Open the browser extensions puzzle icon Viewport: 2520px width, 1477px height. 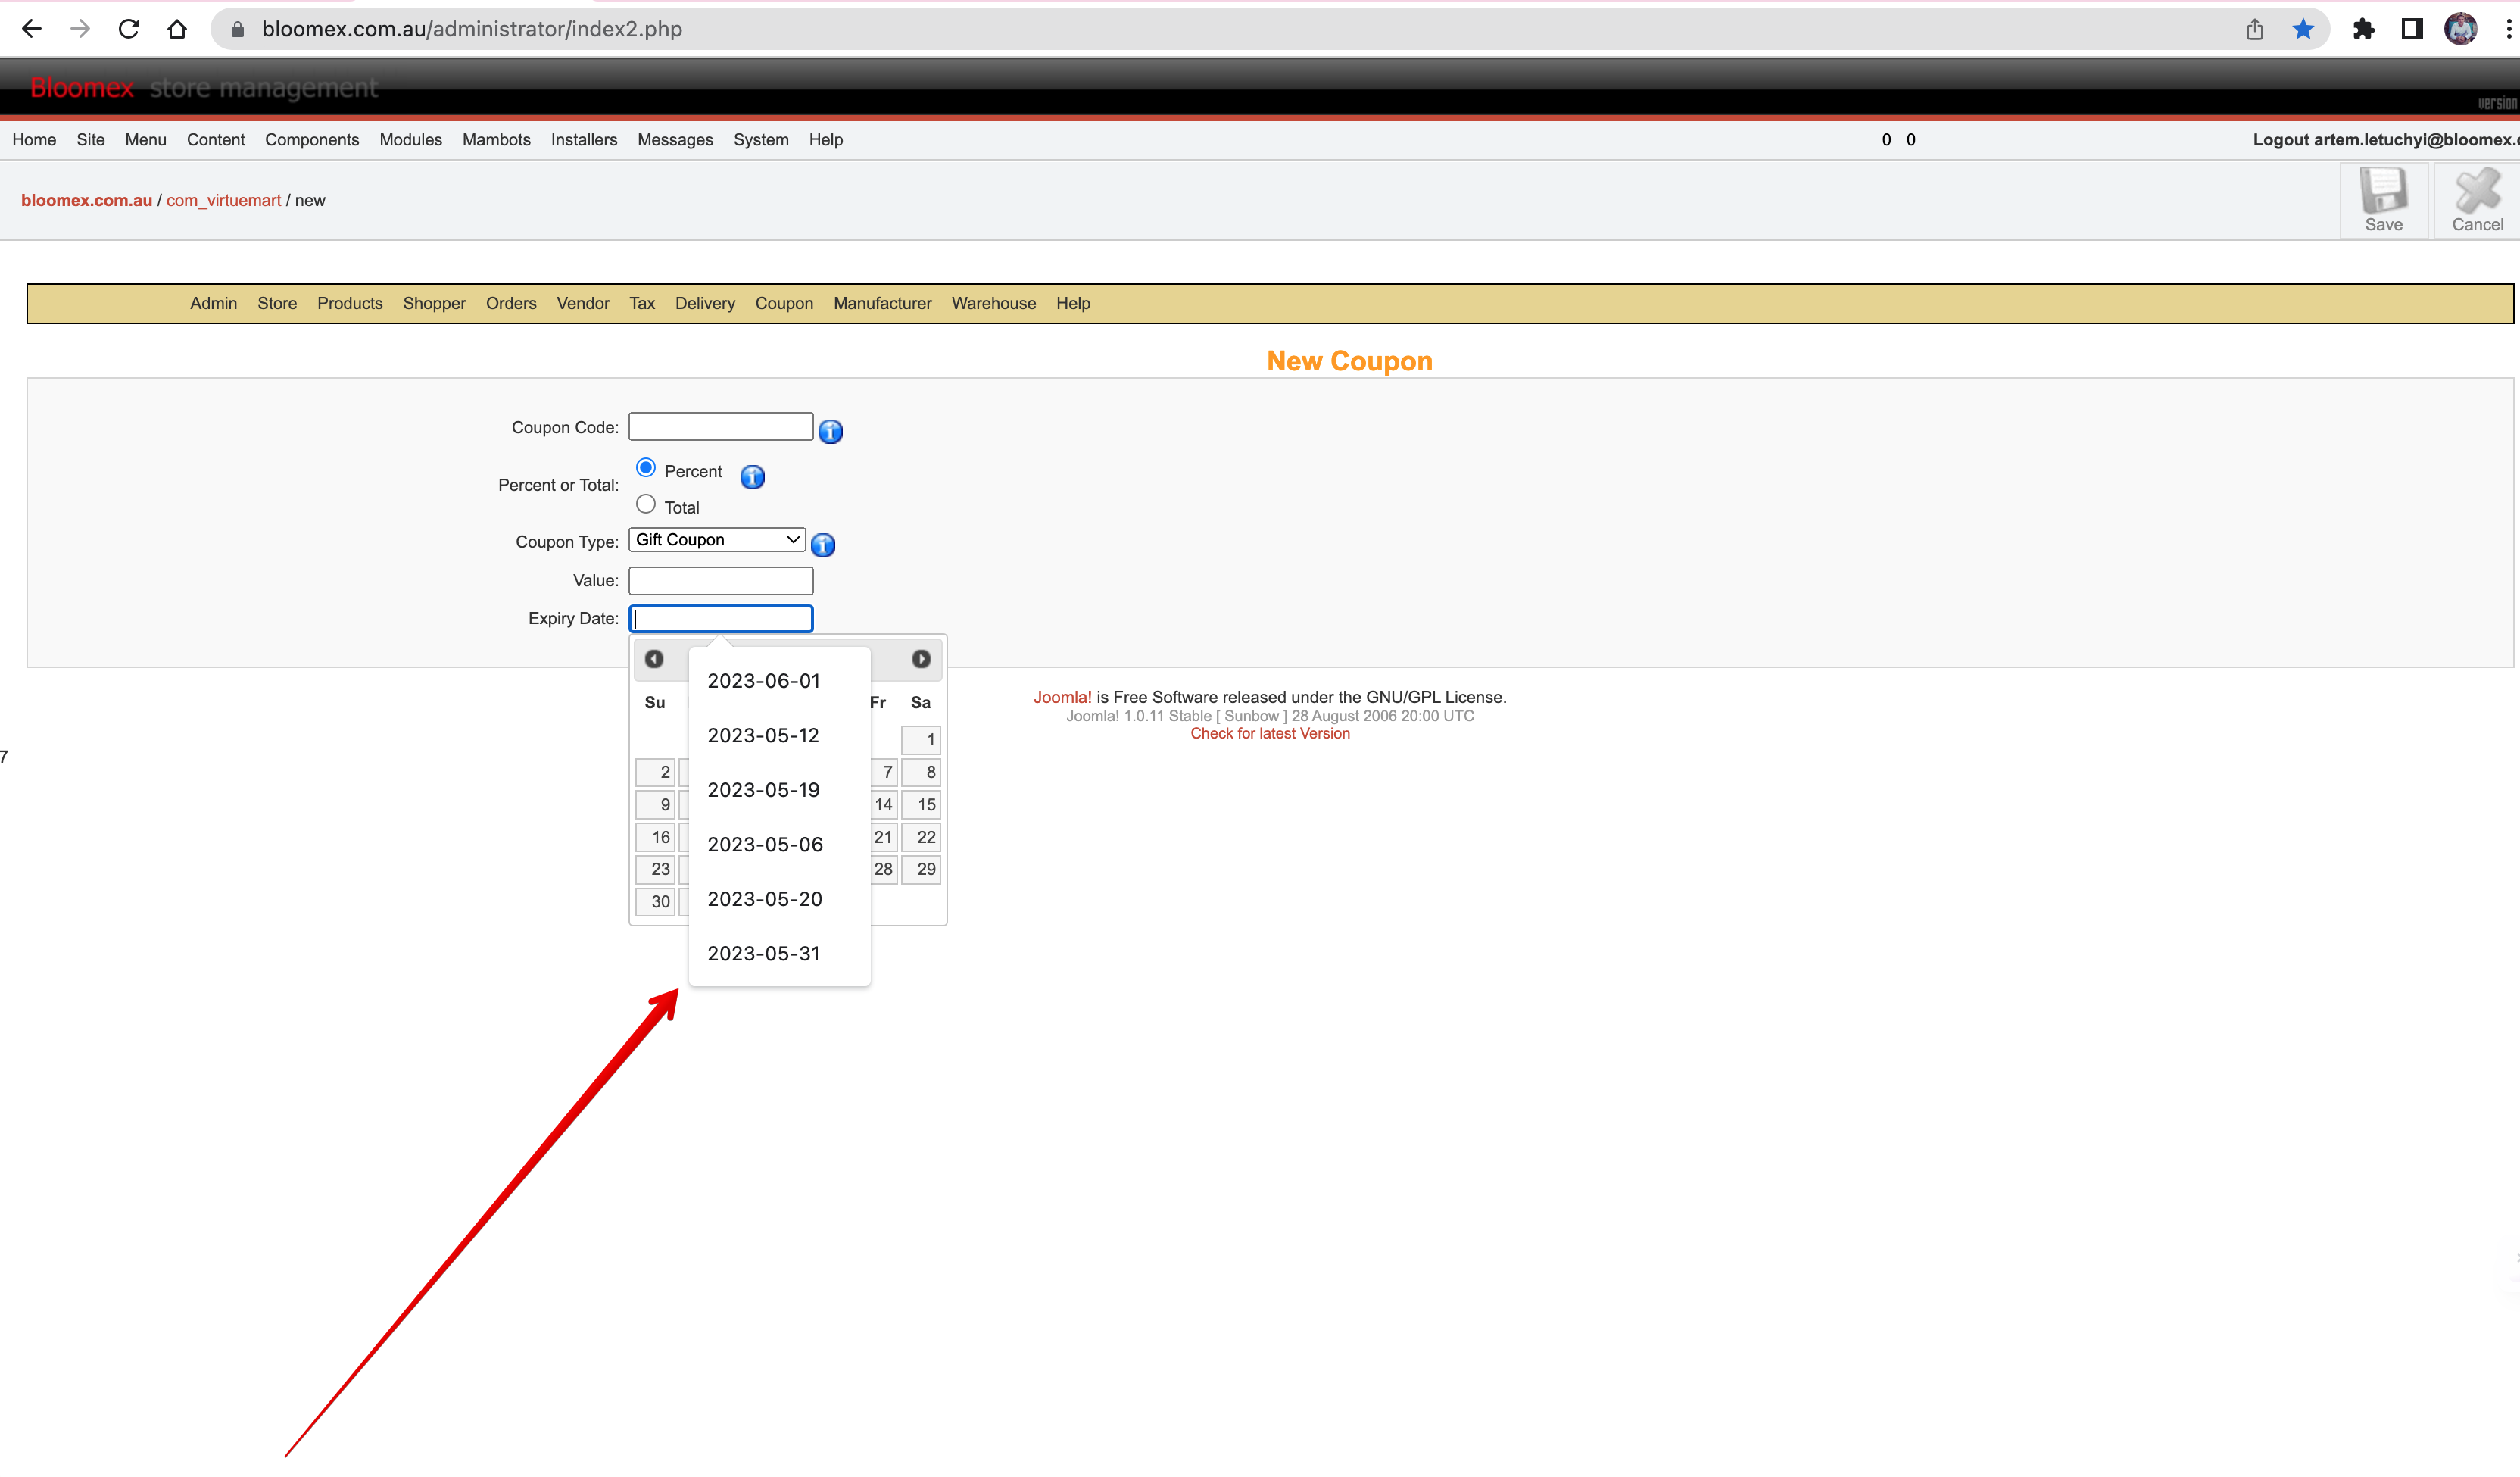click(2364, 29)
